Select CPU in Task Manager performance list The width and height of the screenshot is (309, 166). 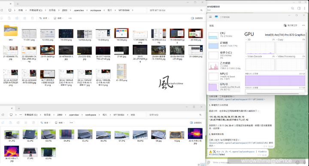coord(224,35)
